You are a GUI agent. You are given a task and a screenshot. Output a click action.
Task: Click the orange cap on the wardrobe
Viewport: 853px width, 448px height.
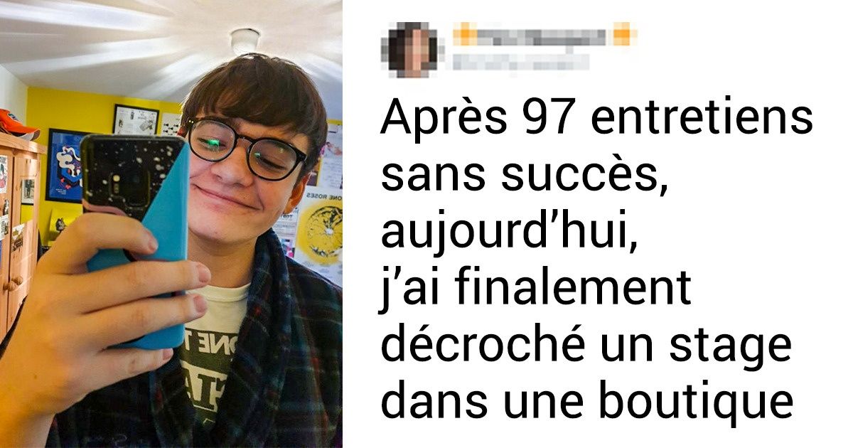[x=18, y=124]
